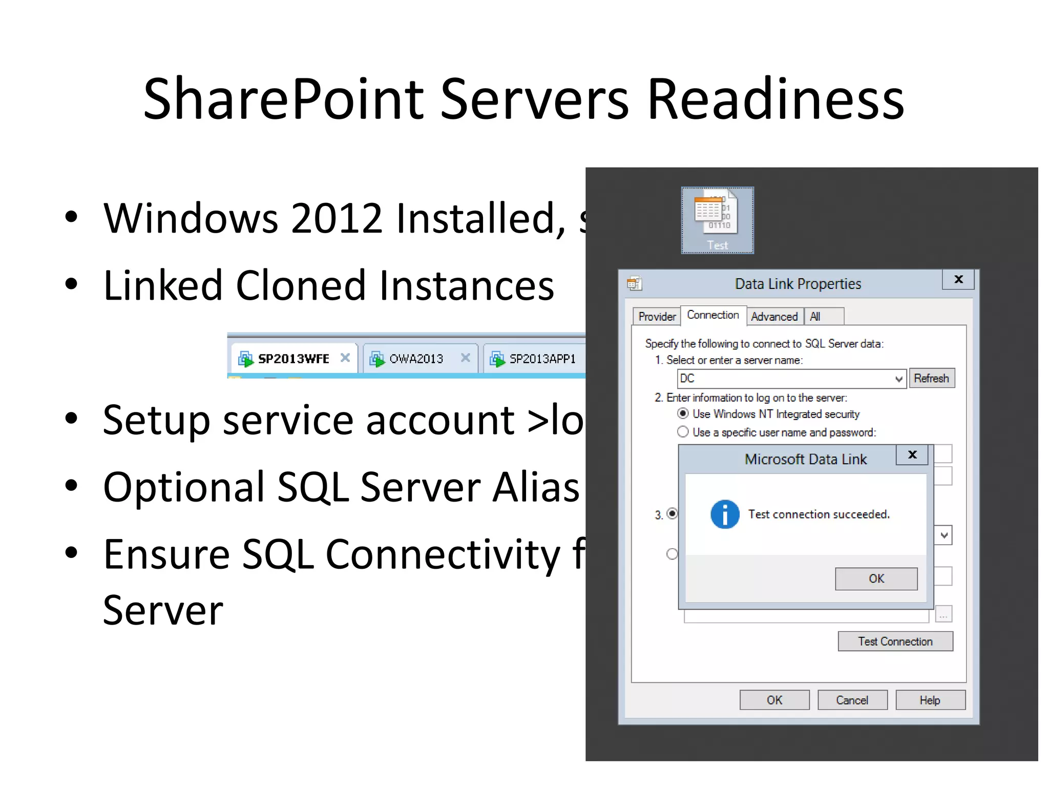
Task: Select the SP2013WFE virtual machine tab
Action: pyautogui.click(x=294, y=359)
